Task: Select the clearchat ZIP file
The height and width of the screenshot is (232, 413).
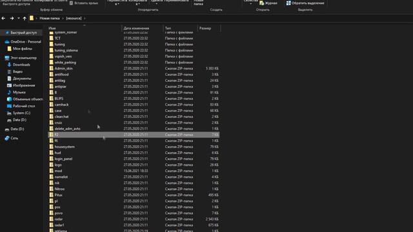Action: [61, 117]
